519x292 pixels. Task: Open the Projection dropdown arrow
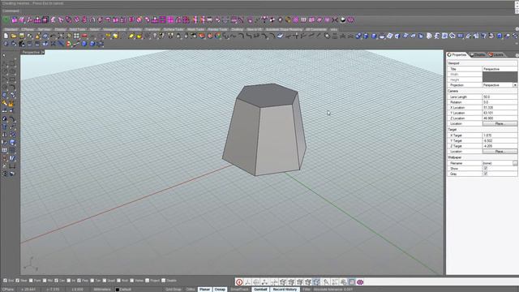[x=515, y=85]
